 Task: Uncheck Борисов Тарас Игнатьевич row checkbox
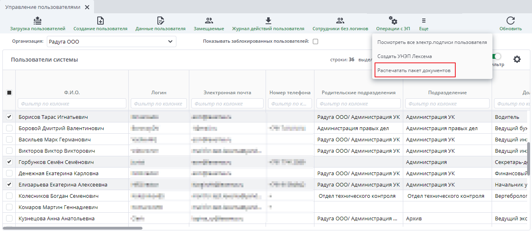click(x=9, y=117)
